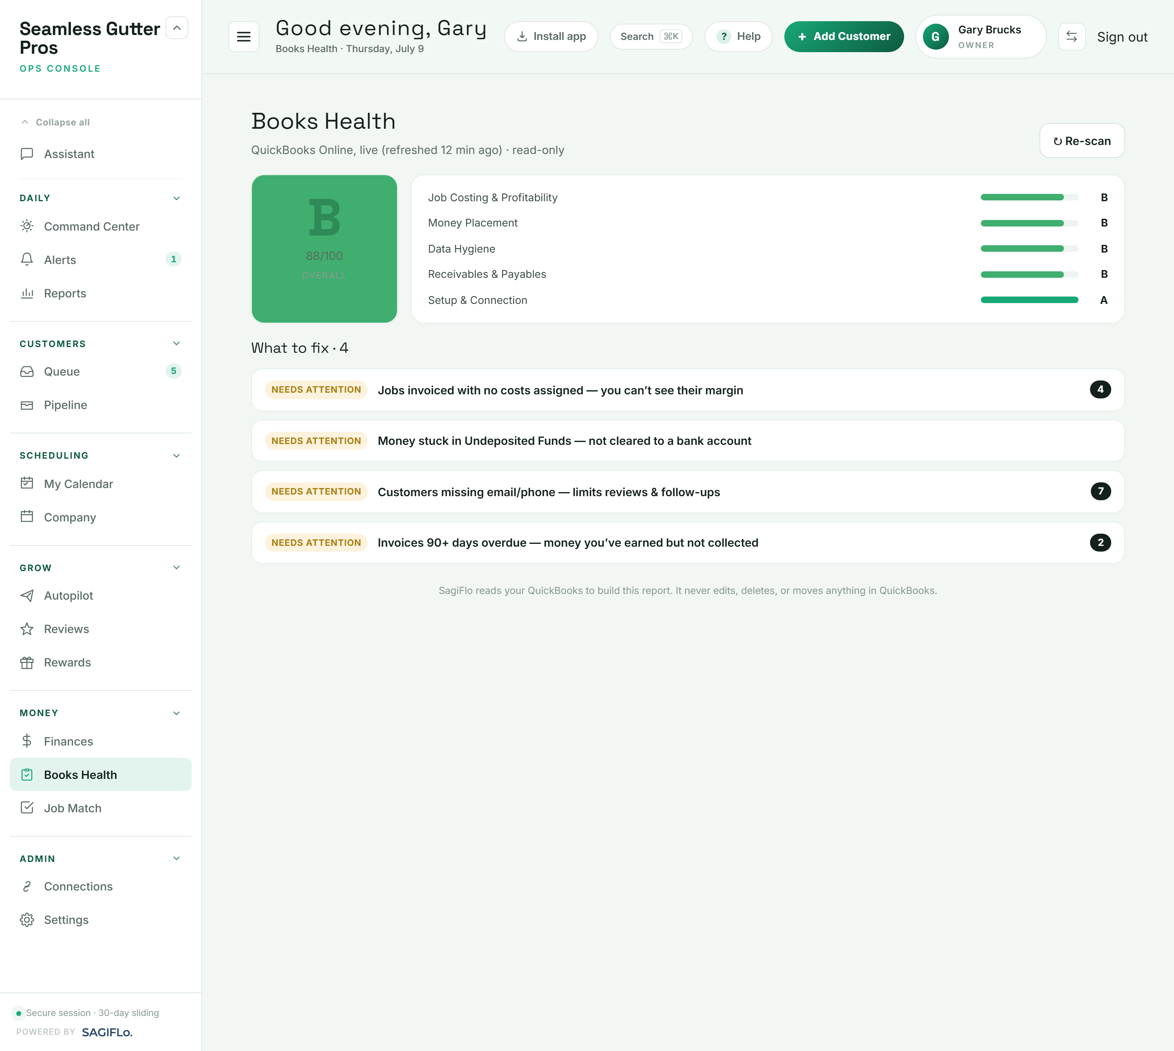Collapse the GROW section chevron
Screen dimensions: 1174x1051
[177, 567]
